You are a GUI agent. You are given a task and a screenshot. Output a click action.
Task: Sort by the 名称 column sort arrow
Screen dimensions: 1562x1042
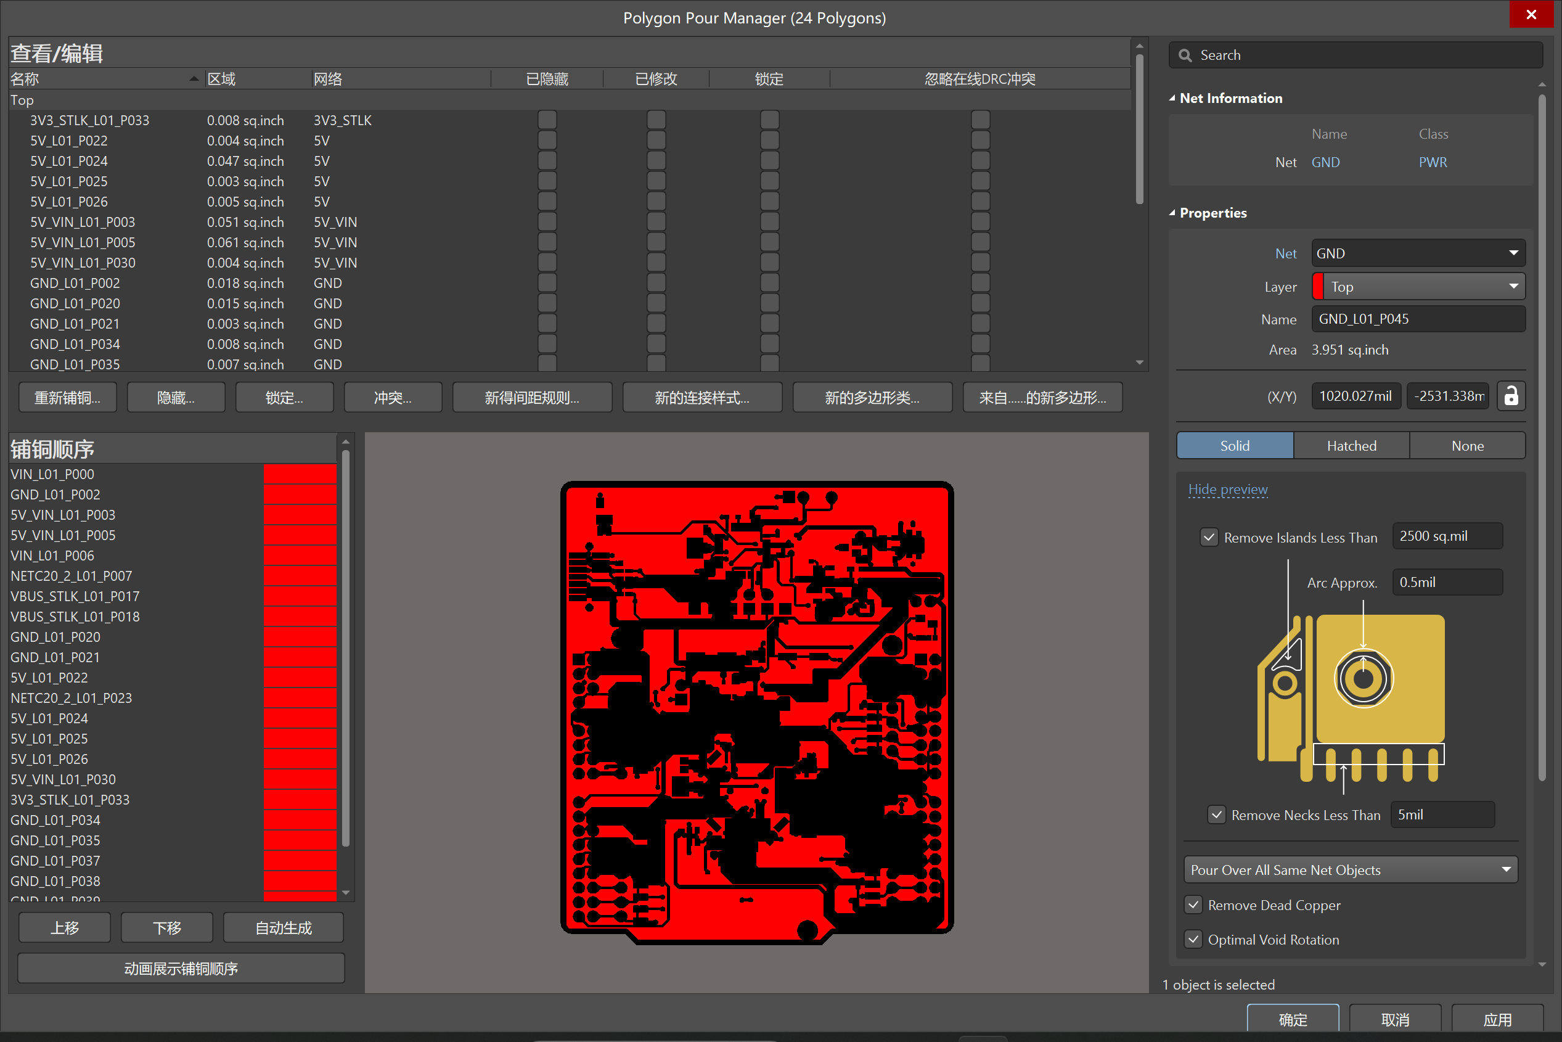[x=194, y=78]
